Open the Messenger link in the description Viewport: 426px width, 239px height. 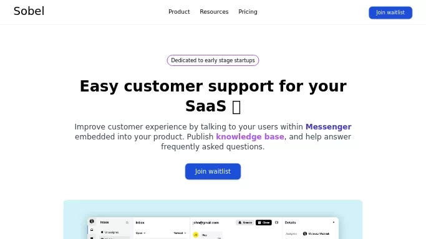(x=328, y=126)
